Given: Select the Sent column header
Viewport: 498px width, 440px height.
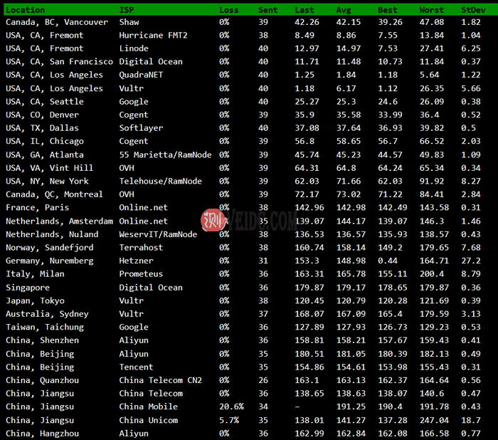Looking at the screenshot, I should (268, 10).
